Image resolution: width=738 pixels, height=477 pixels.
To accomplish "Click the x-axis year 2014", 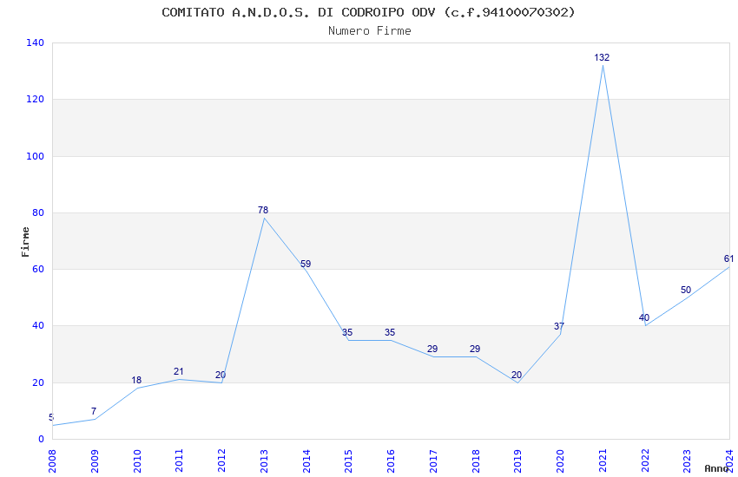I will pyautogui.click(x=306, y=461).
